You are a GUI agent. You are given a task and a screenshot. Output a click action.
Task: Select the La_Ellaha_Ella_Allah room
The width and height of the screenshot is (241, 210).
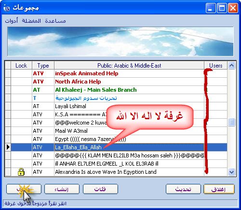pyautogui.click(x=129, y=147)
